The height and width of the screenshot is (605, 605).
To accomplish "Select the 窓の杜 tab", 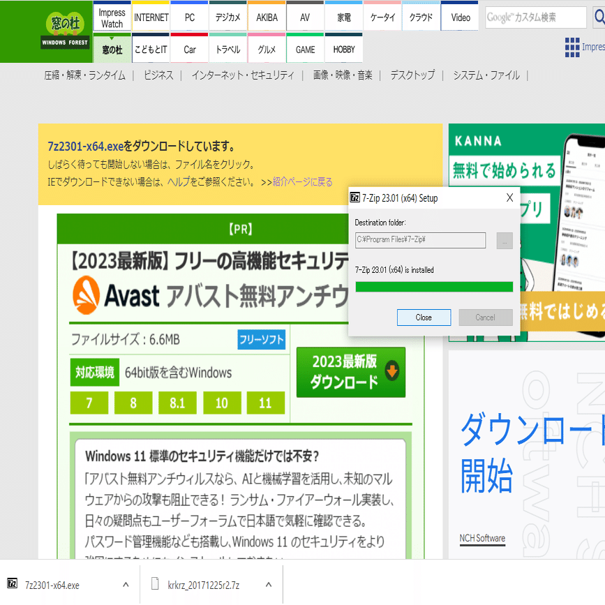I will [112, 49].
